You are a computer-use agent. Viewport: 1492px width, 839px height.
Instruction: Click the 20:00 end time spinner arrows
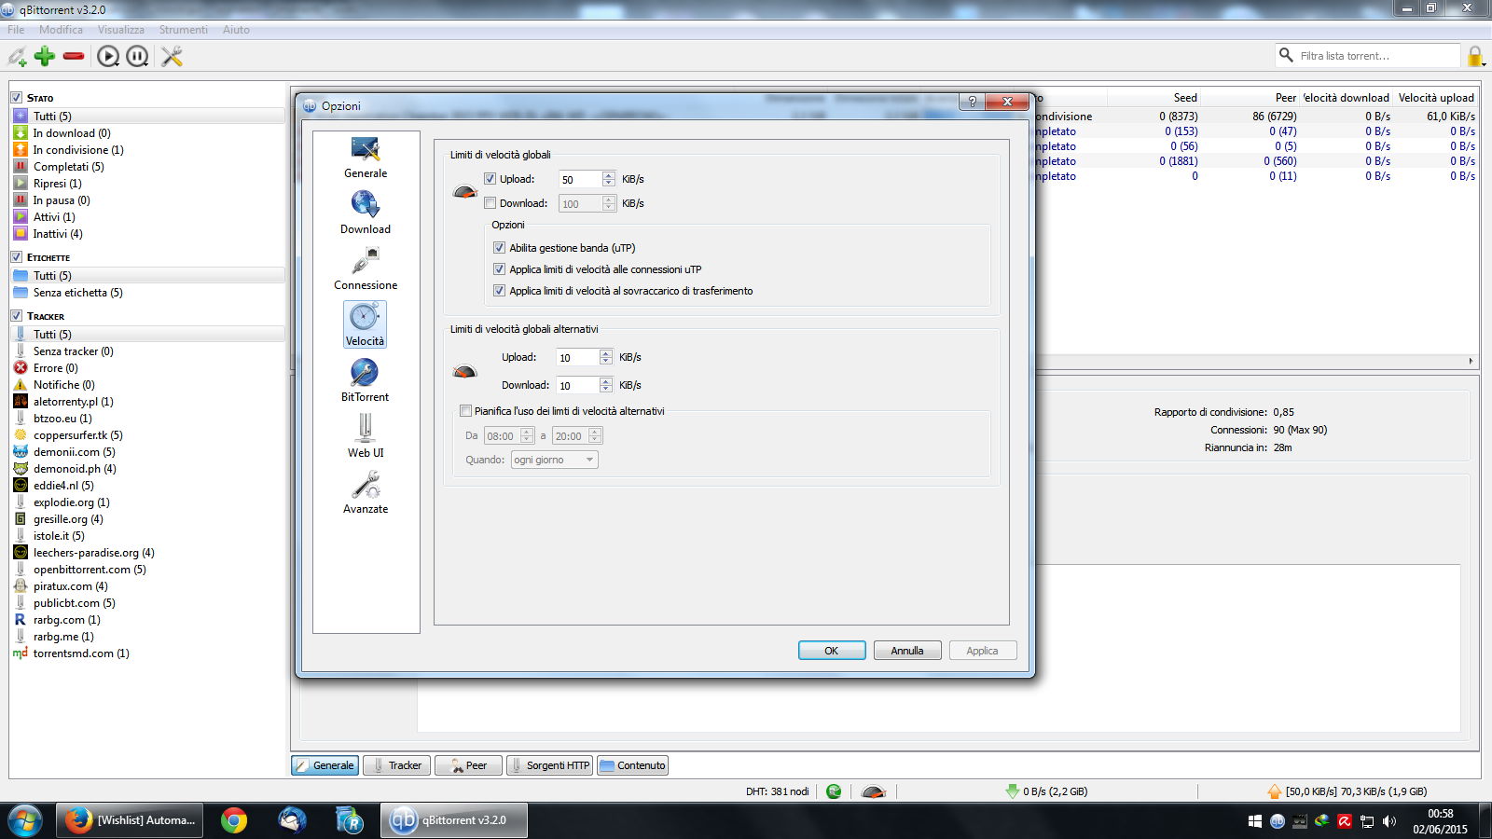595,435
